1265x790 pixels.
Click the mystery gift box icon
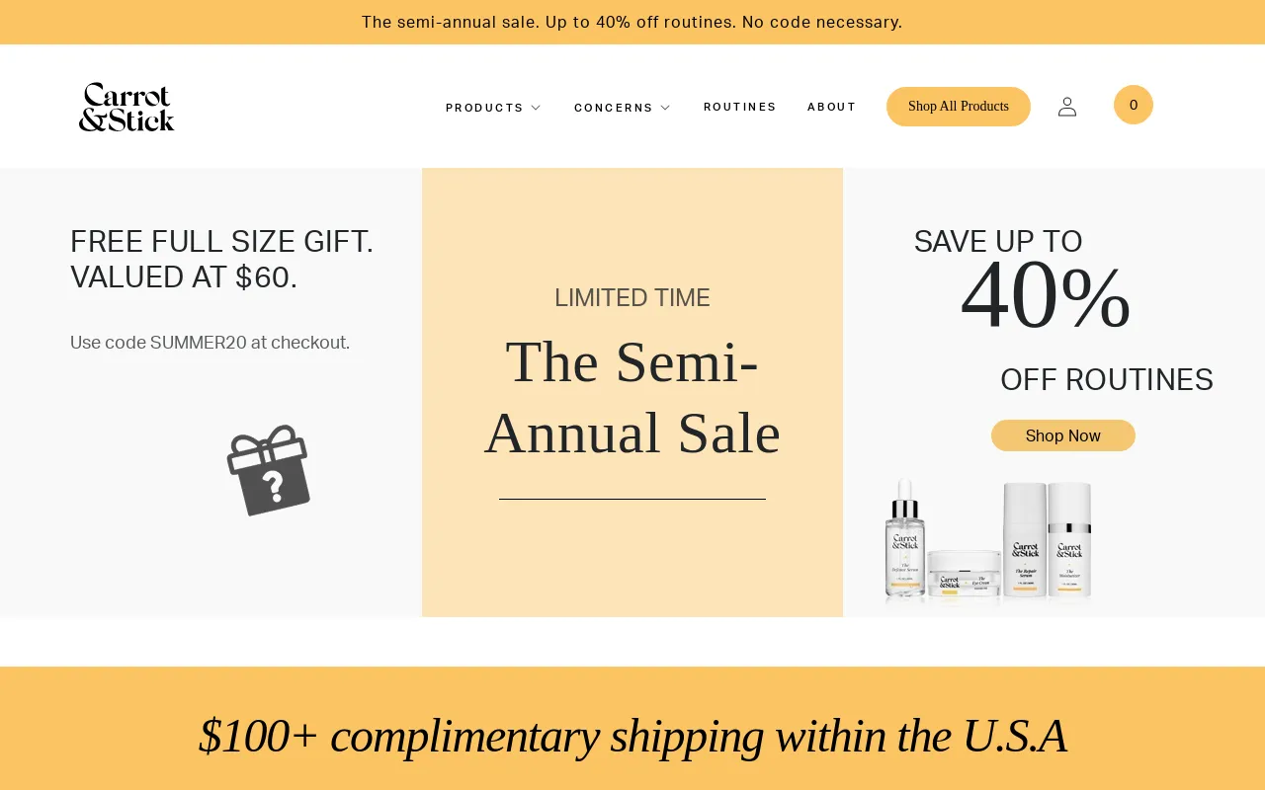269,470
